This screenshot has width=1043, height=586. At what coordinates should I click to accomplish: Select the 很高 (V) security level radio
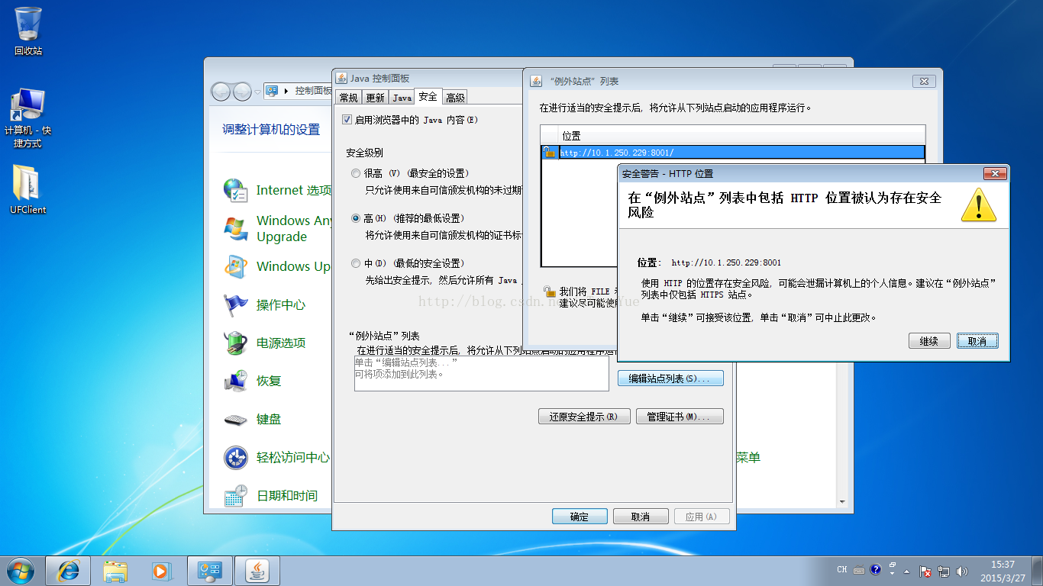tap(356, 173)
